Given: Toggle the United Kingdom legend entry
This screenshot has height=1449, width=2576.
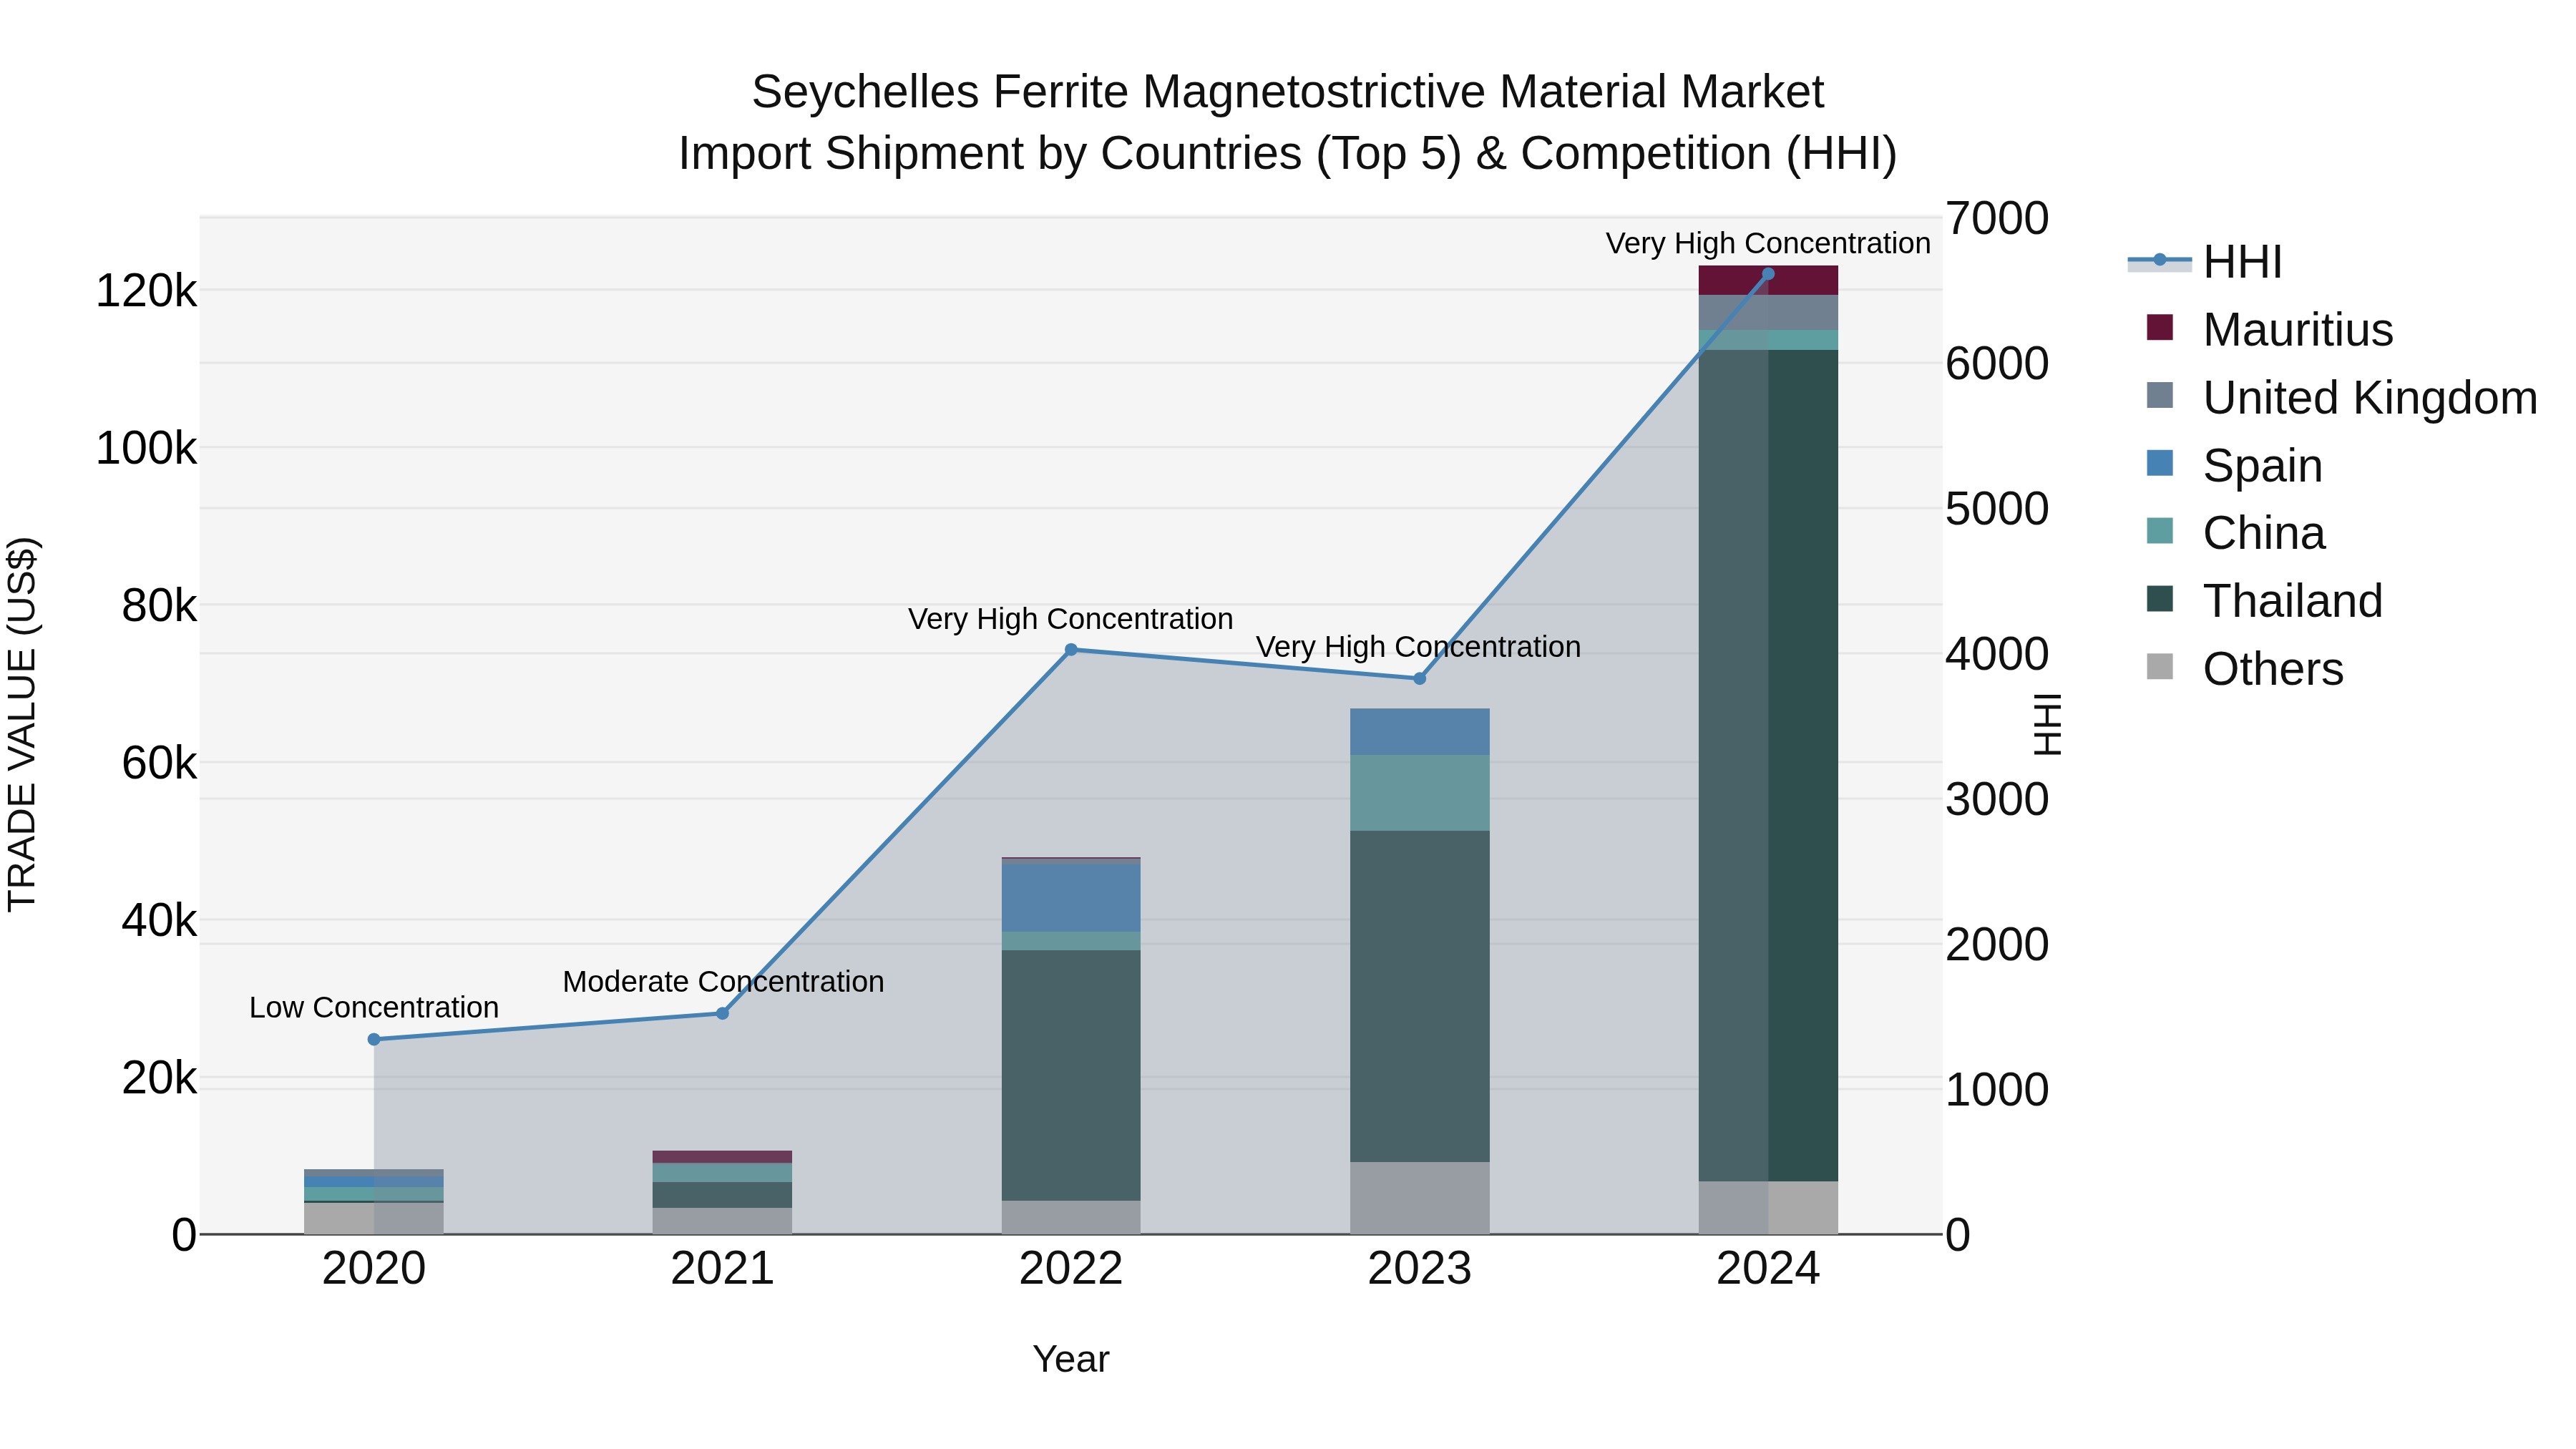Looking at the screenshot, I should point(2341,397).
